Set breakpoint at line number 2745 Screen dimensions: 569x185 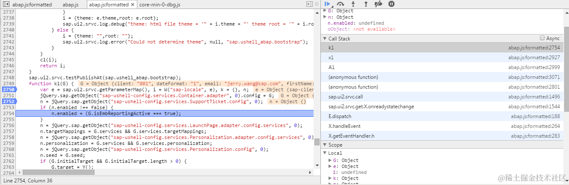click(9, 60)
